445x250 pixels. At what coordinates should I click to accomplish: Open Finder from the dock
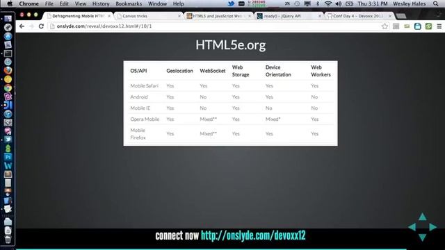pyautogui.click(x=8, y=19)
